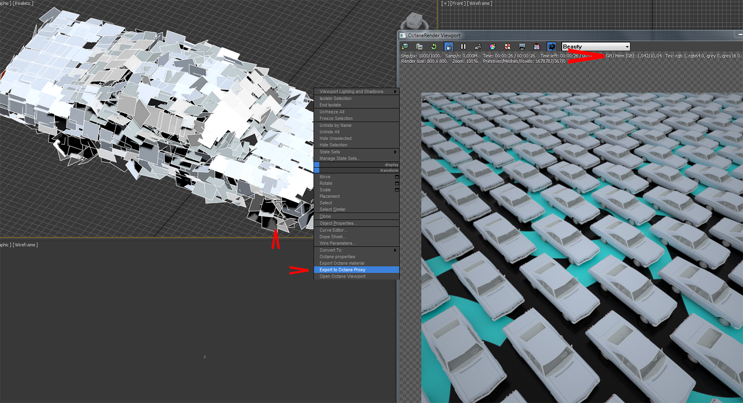Open Object Properties...
Screen dimensions: 743x403
click(357, 223)
